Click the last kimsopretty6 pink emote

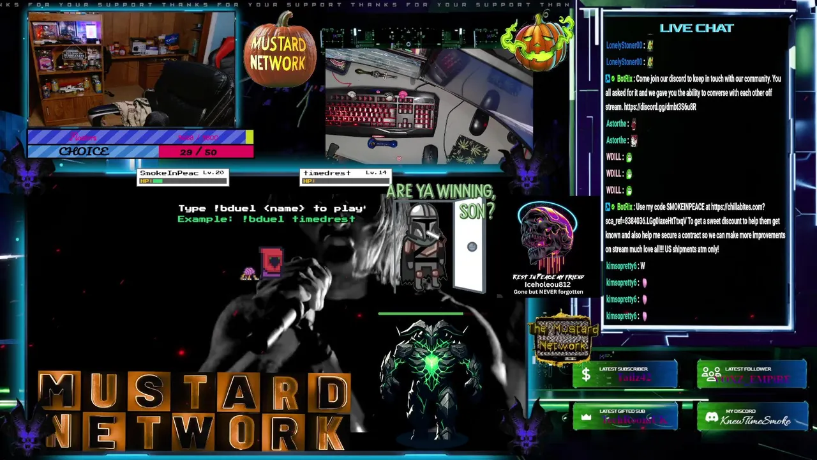coord(644,316)
